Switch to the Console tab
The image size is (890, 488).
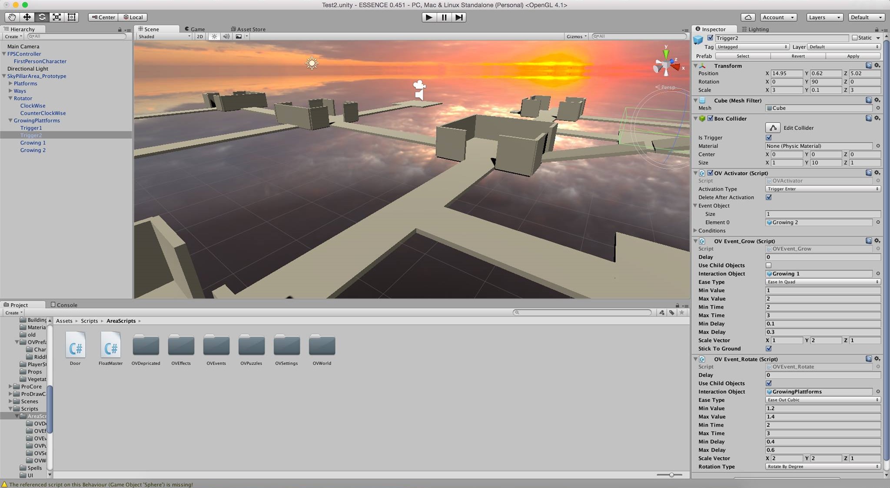(64, 305)
